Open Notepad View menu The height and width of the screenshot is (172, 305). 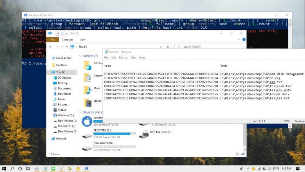pos(133,58)
